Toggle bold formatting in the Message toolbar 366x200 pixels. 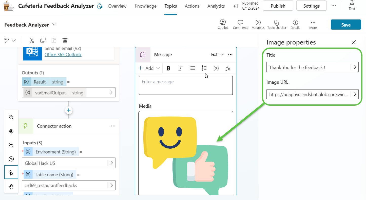click(x=168, y=68)
